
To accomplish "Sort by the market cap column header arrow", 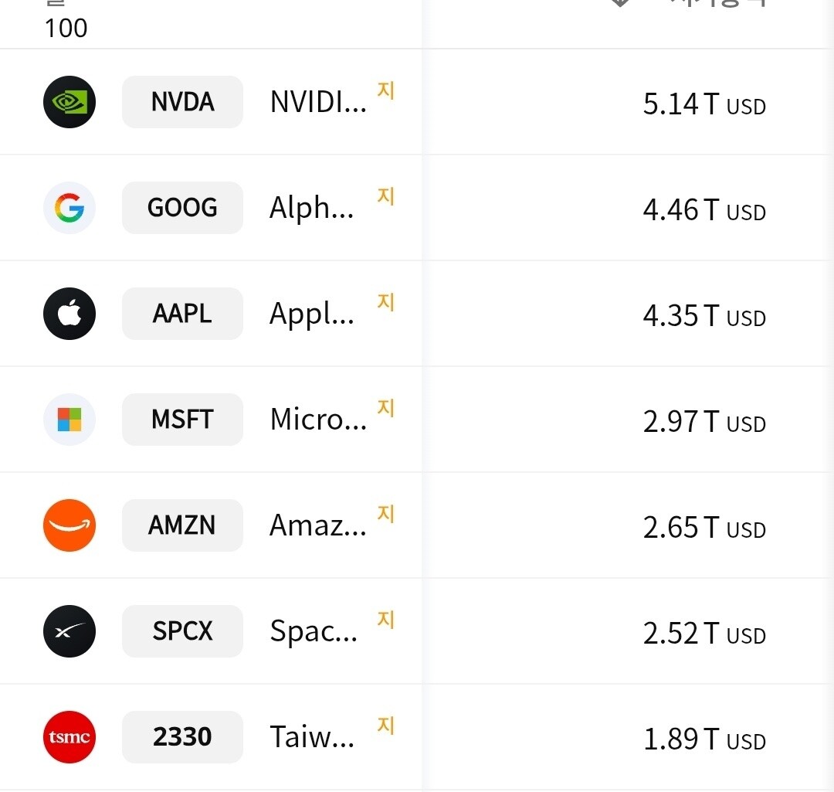I will 620,2.
